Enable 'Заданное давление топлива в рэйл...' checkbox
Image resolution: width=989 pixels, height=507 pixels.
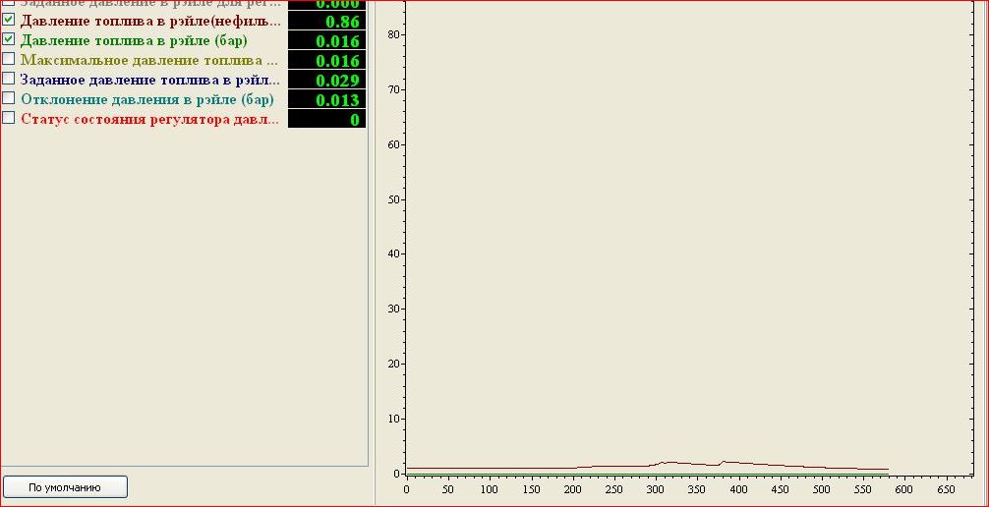pyautogui.click(x=8, y=79)
